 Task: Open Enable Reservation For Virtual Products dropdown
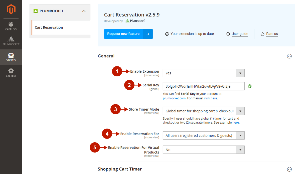point(203,150)
